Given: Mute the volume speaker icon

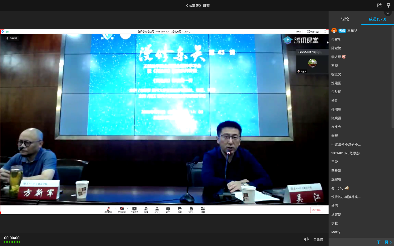Looking at the screenshot, I should pyautogui.click(x=306, y=239).
